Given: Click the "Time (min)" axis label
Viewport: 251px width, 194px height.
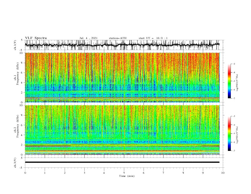Looking at the screenshot, I should (x=127, y=176).
